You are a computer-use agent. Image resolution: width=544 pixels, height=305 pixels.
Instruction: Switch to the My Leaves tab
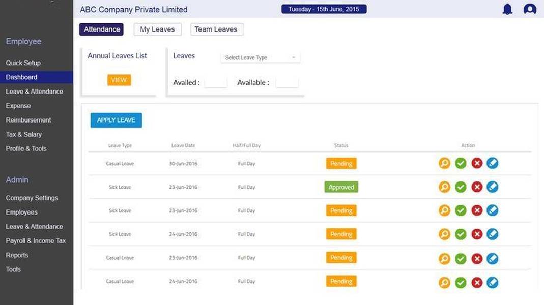pos(157,29)
